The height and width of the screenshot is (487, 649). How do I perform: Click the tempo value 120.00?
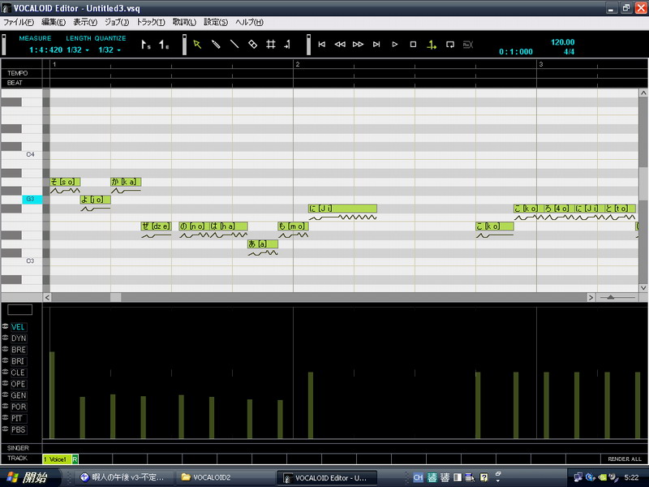562,42
